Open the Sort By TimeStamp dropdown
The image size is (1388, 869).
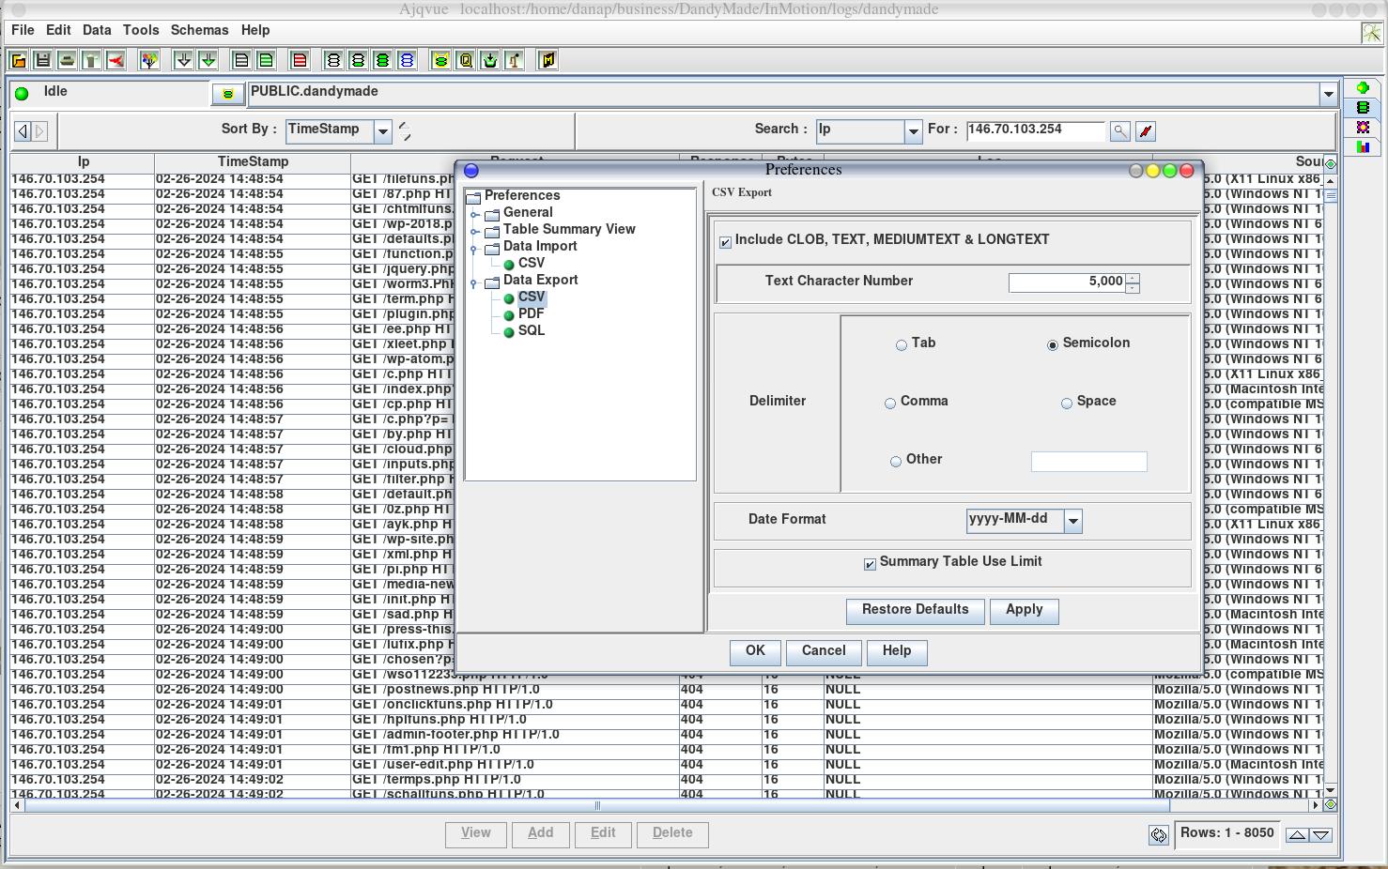point(382,131)
